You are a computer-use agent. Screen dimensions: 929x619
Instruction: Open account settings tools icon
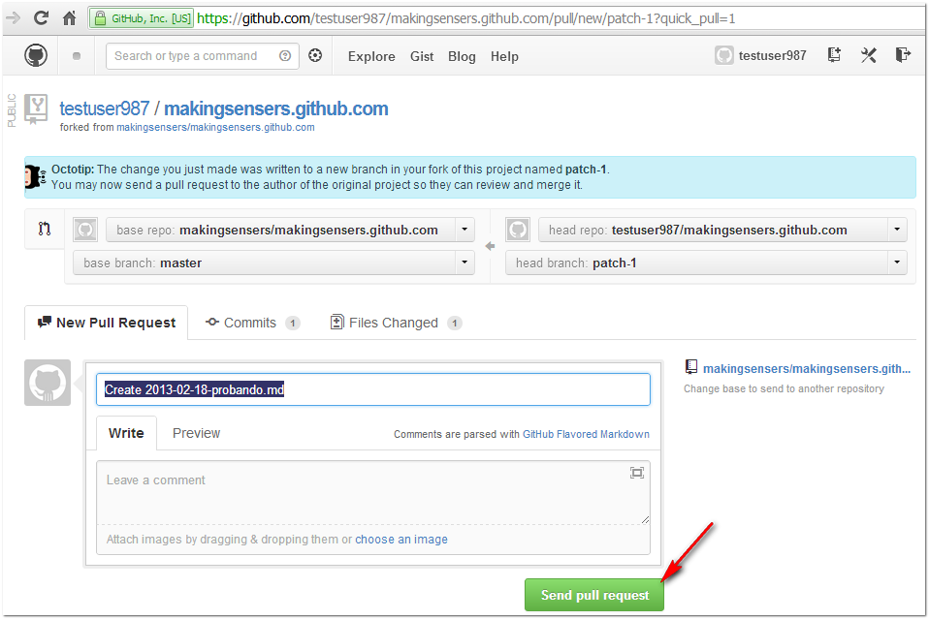(x=869, y=55)
